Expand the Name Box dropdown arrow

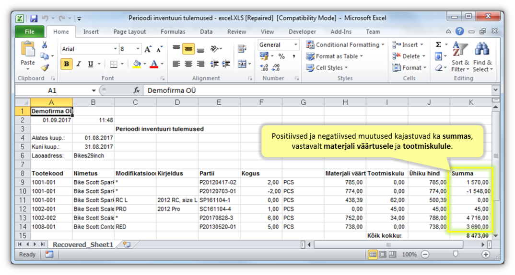coord(94,90)
